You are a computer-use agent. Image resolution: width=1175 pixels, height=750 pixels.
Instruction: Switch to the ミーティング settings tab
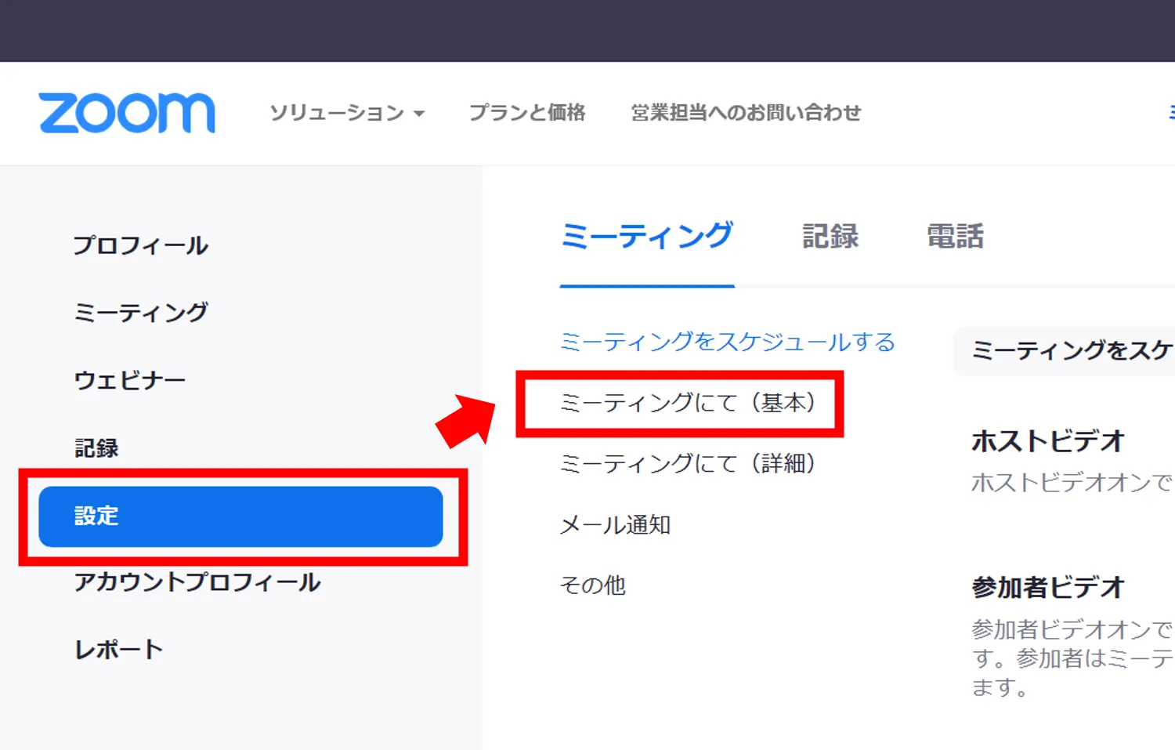tap(647, 237)
